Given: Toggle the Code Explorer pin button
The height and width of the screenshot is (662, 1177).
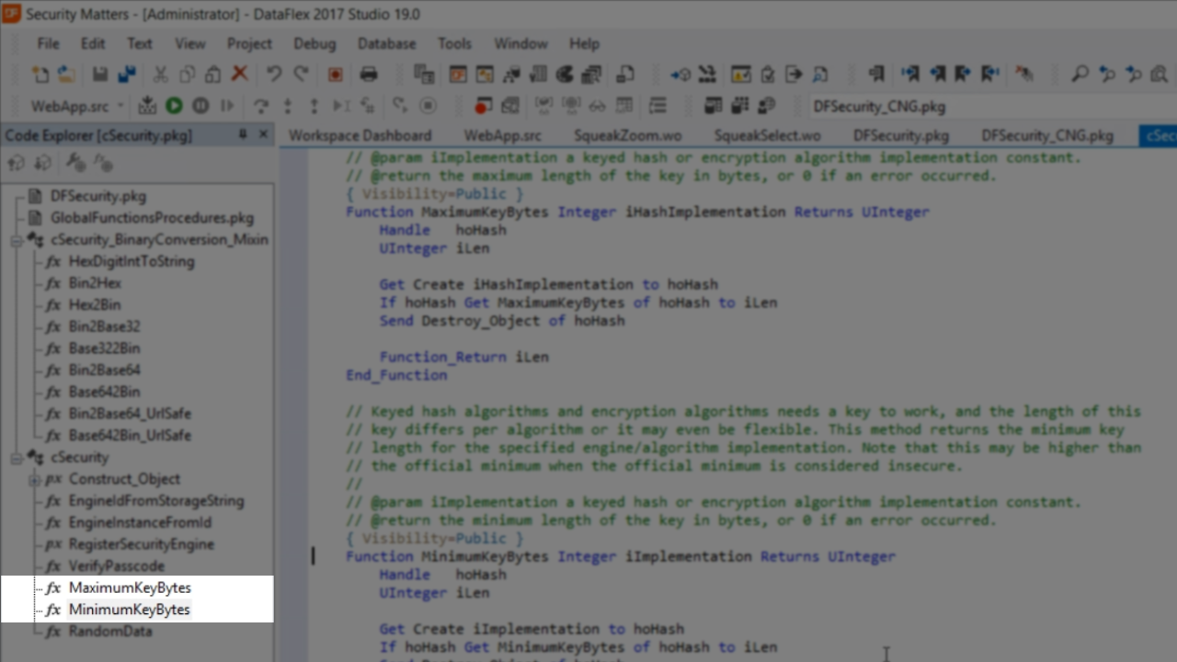Looking at the screenshot, I should tap(243, 134).
